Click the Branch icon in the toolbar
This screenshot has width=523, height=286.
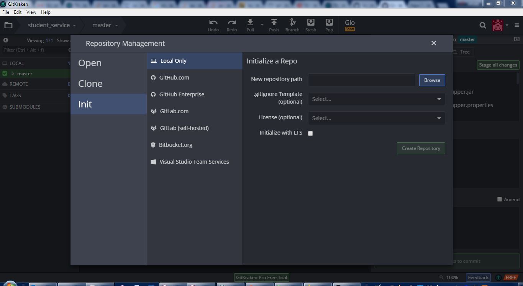(x=292, y=24)
